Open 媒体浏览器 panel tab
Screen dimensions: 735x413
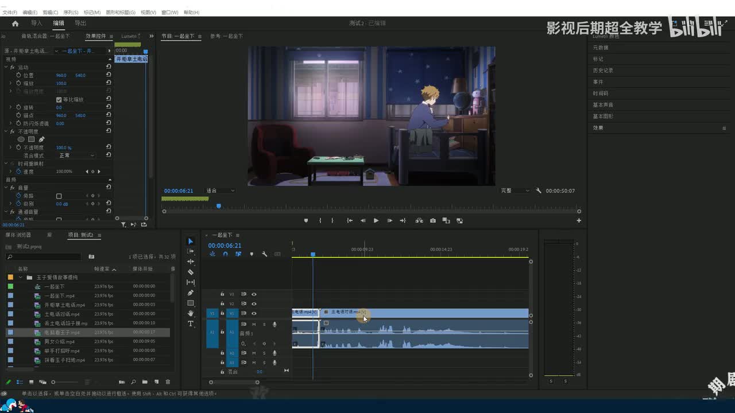18,235
